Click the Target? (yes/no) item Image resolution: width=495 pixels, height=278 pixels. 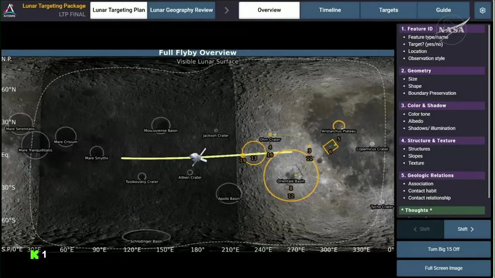[x=425, y=44]
